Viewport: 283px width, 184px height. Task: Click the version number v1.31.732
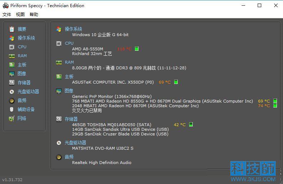click(x=12, y=180)
